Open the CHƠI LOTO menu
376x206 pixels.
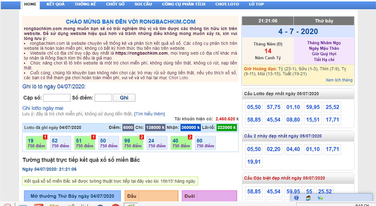227,4
